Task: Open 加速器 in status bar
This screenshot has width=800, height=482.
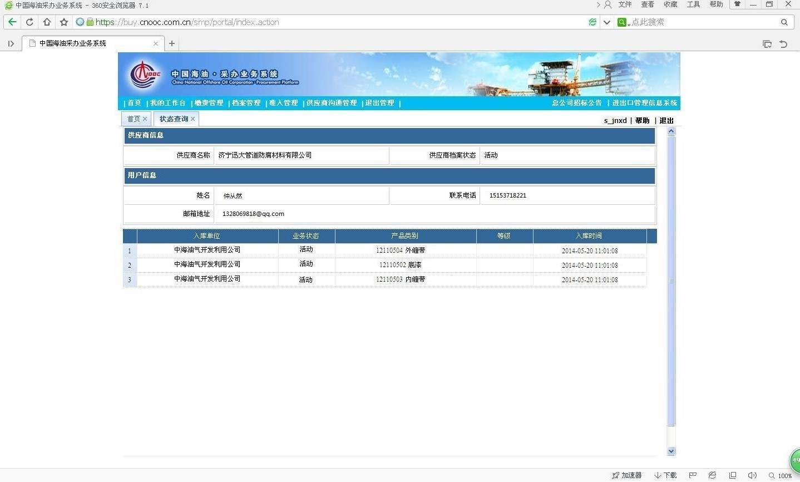Action: [x=626, y=475]
